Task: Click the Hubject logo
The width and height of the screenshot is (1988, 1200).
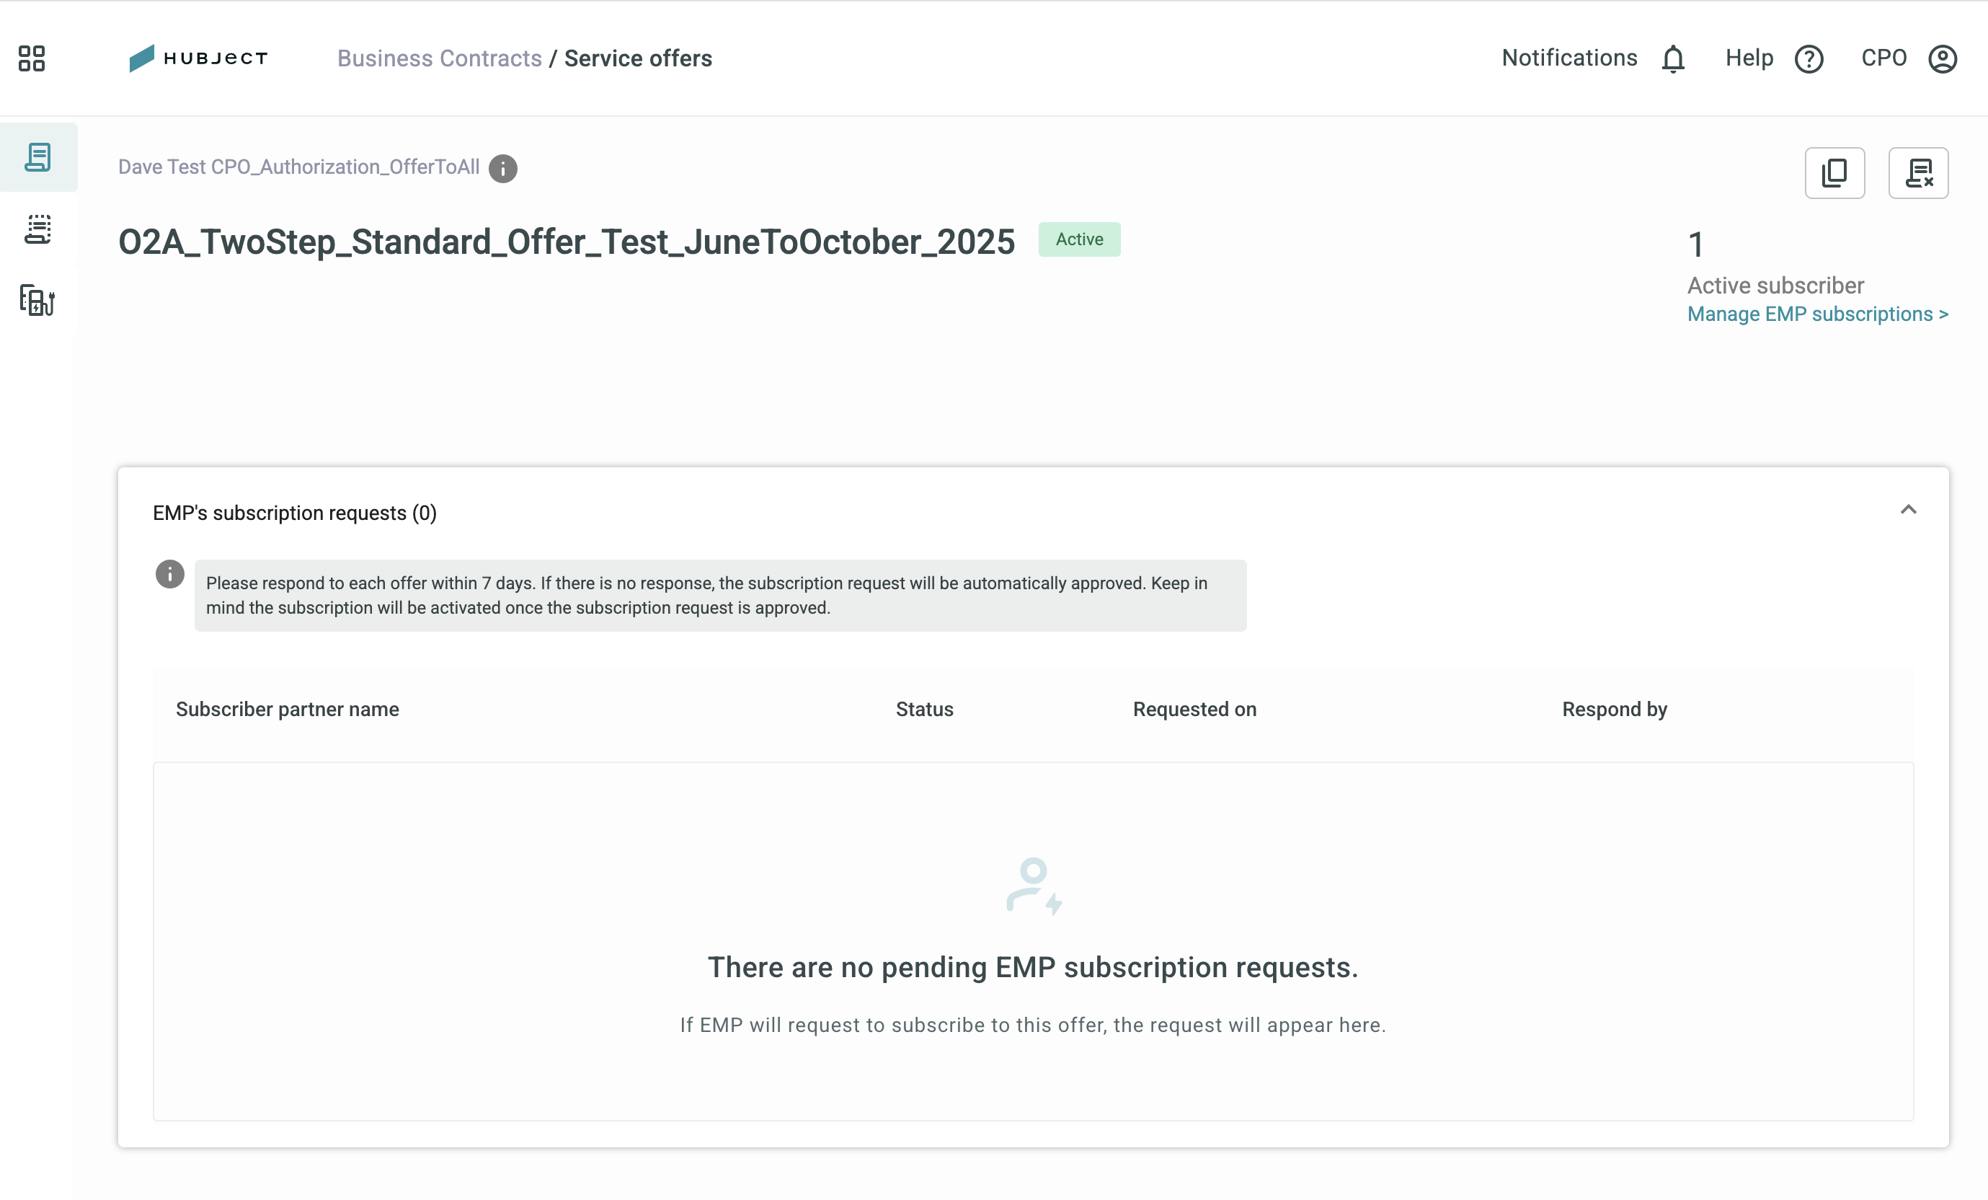Action: (x=198, y=58)
